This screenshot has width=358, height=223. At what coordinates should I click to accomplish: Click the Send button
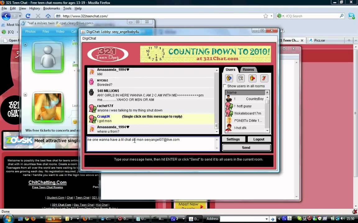click(246, 148)
